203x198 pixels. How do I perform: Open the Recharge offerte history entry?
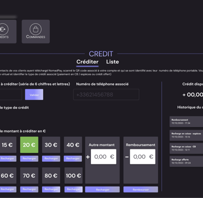tap(186, 161)
